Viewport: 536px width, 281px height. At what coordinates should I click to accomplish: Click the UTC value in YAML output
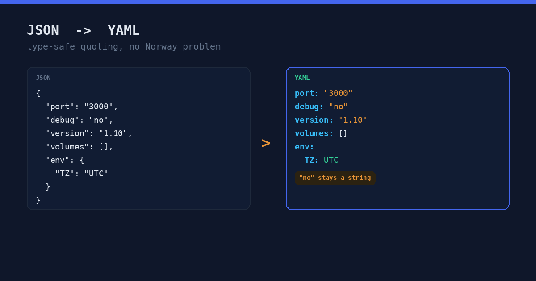331,160
